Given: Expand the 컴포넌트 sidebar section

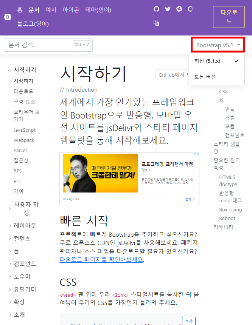Looking at the screenshot, I should [x=22, y=263].
